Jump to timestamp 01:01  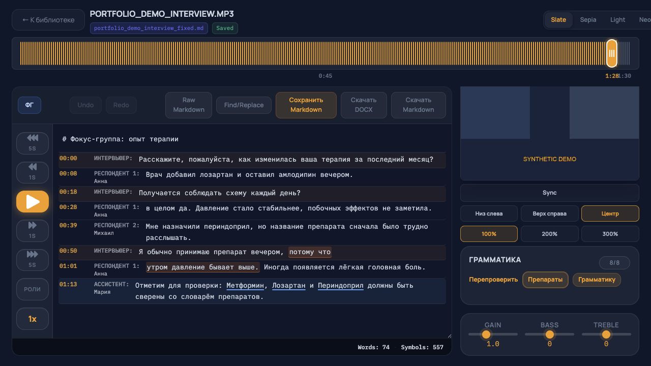coord(68,266)
